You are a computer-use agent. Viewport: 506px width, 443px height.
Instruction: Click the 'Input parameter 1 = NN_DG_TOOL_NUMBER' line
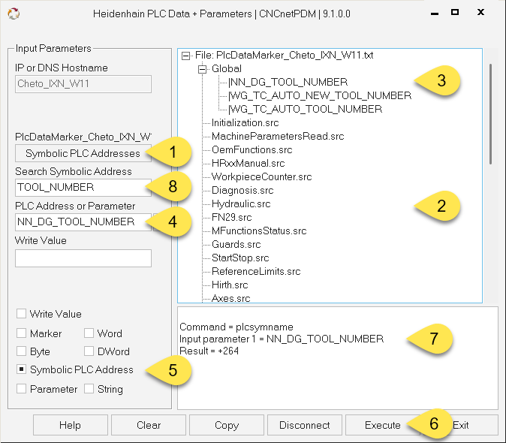pyautogui.click(x=282, y=339)
